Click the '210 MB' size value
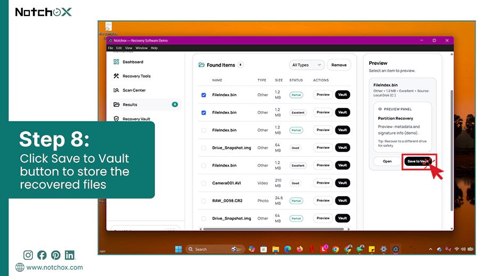491x276 pixels. pos(278,183)
